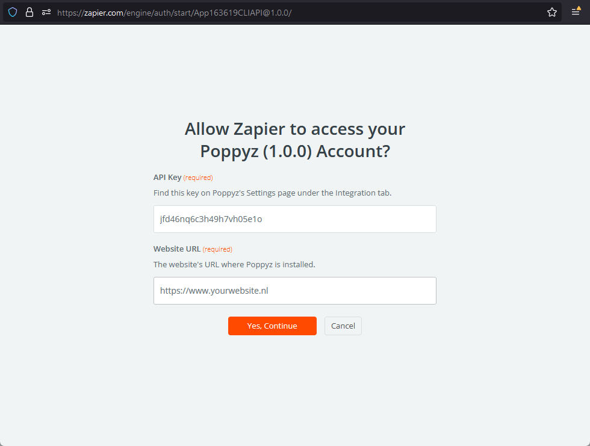Focus the API Key input field
The width and height of the screenshot is (590, 446).
[x=294, y=219]
